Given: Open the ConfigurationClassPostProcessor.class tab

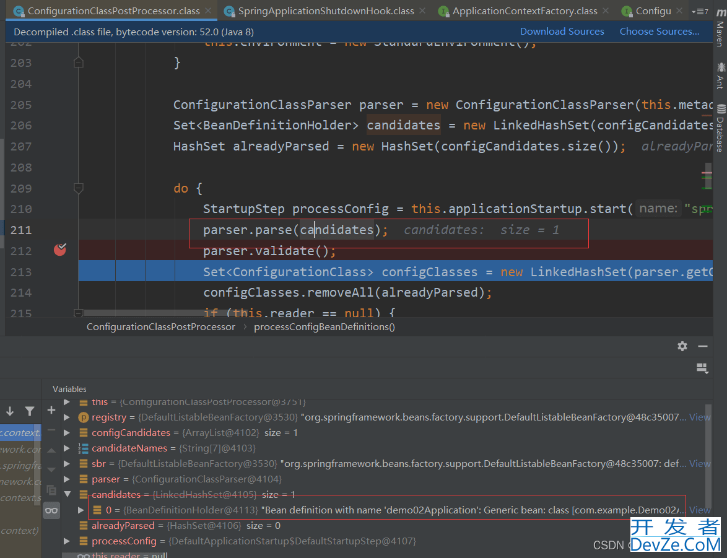Looking at the screenshot, I should pyautogui.click(x=113, y=11).
